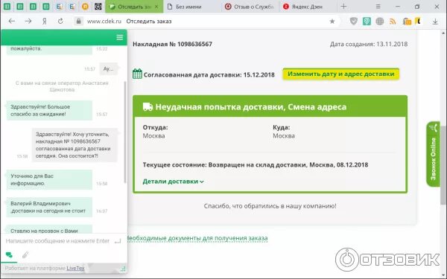Open необходимые документы для получения заказа link
The image size is (447, 279).
point(197,238)
